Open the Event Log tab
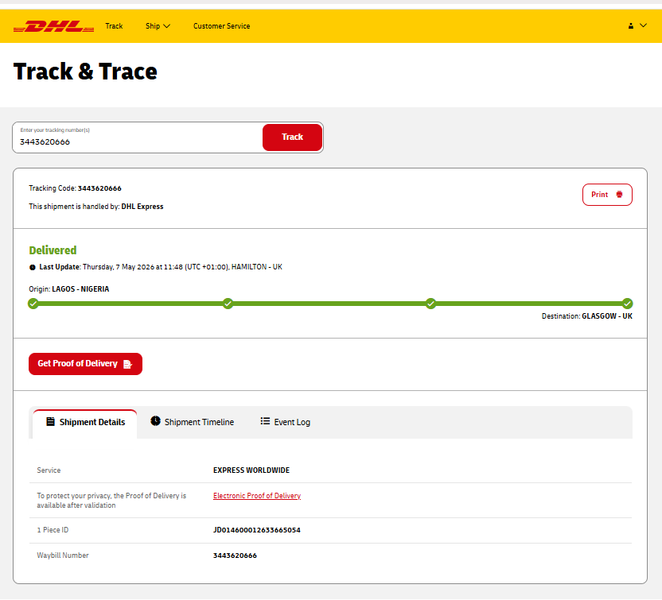 pyautogui.click(x=286, y=422)
